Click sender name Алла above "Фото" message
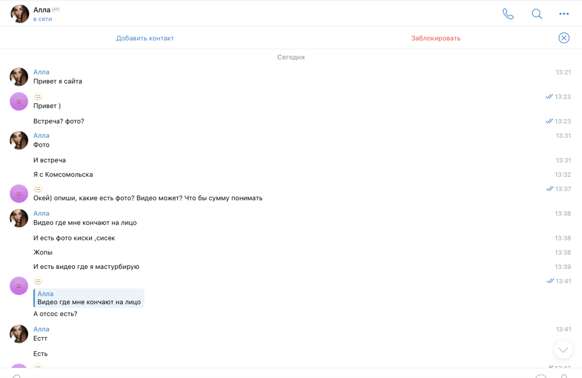 41,136
